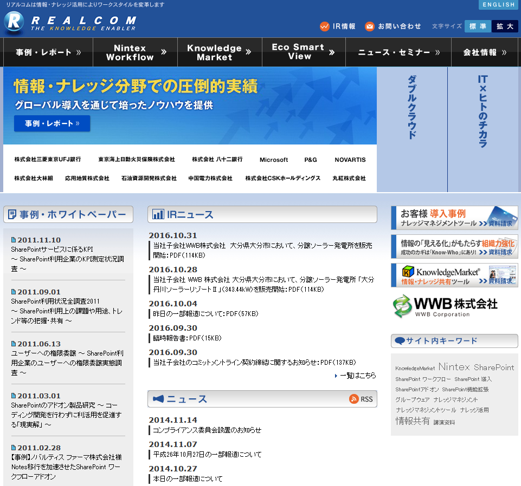Image resolution: width=521 pixels, height=486 pixels.
Task: Click the Nintex keyword tag
Action: click(454, 366)
